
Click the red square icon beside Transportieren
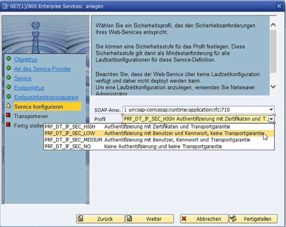8,116
